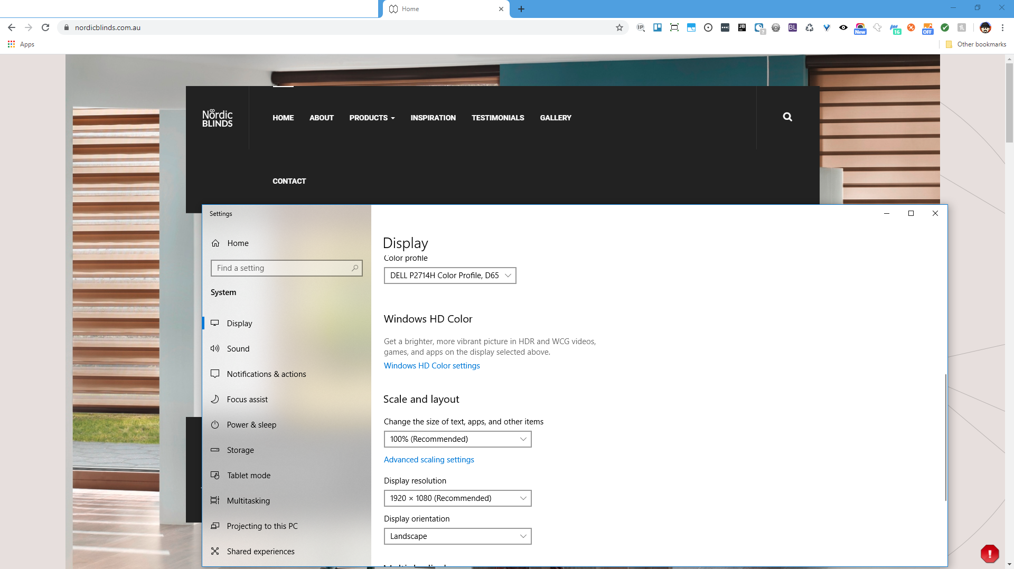Open the Trello extension icon

tap(658, 27)
